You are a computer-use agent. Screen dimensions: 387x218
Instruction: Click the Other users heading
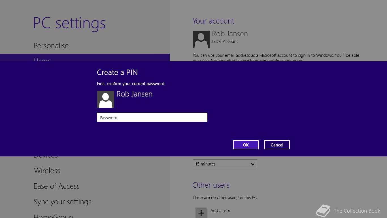pos(211,185)
